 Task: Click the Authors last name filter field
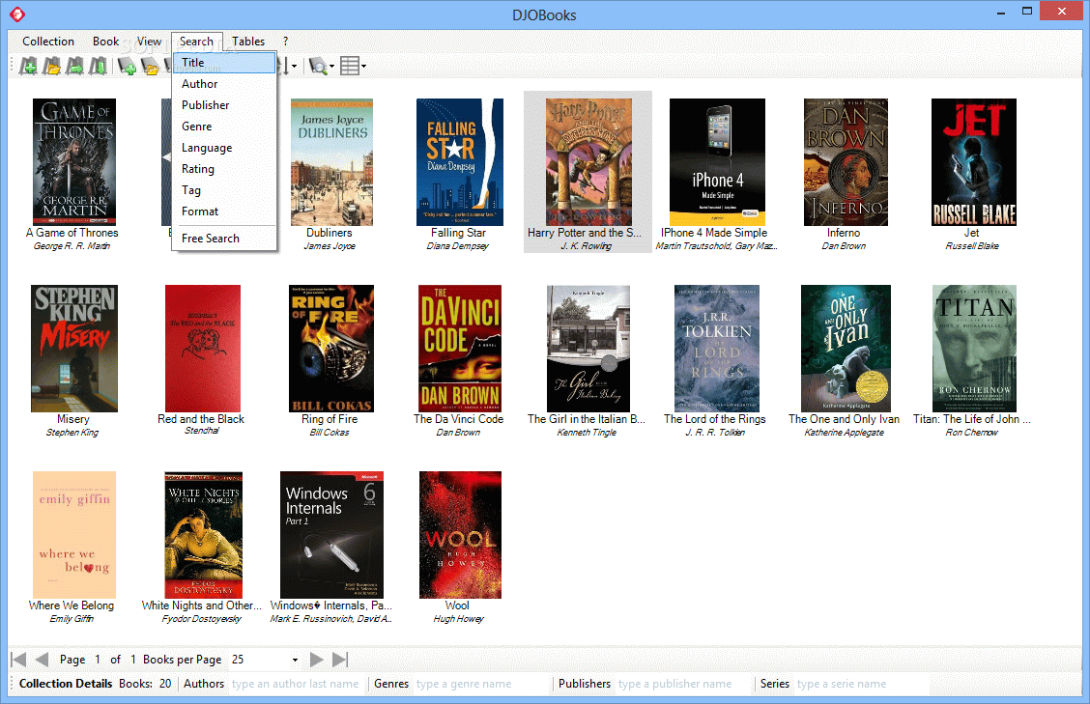[296, 684]
